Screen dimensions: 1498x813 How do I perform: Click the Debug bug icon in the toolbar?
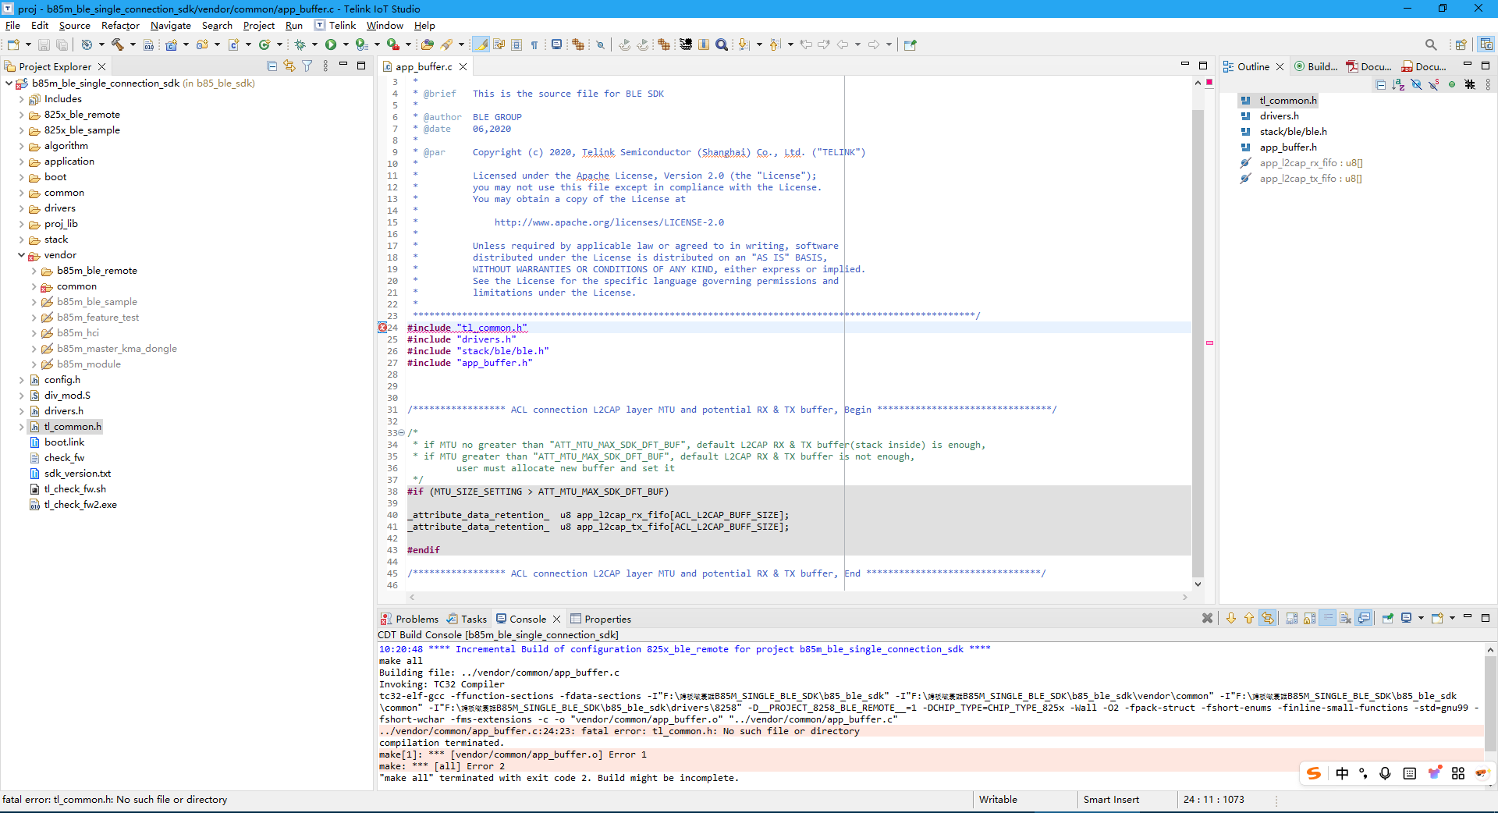pos(300,44)
